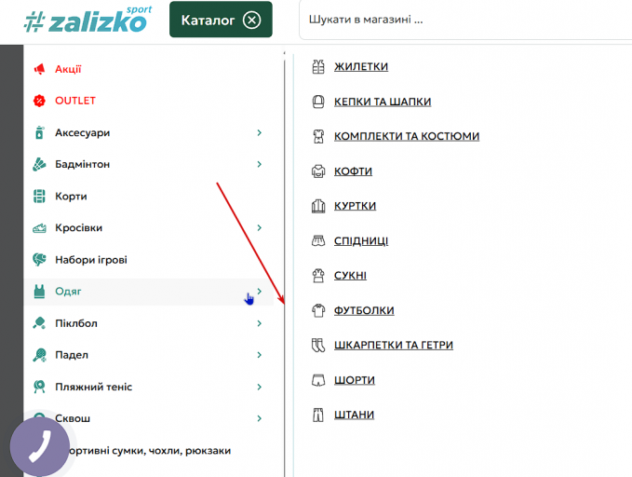Open the КУРТКИ subcategory link
The height and width of the screenshot is (477, 632).
pos(356,206)
